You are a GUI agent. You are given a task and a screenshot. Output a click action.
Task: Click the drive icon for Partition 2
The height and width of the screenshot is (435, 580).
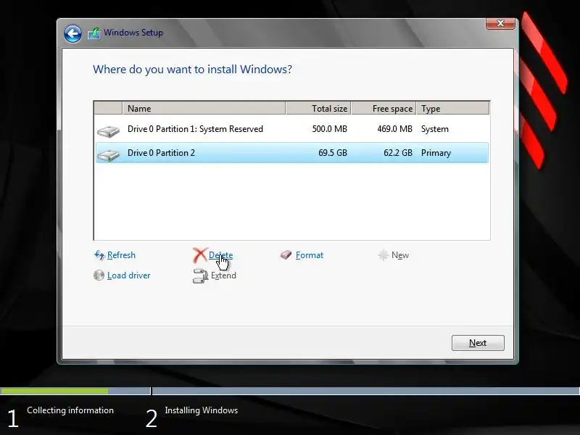tap(108, 155)
